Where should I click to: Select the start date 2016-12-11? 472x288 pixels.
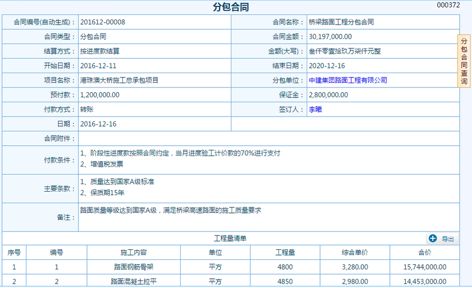point(98,66)
